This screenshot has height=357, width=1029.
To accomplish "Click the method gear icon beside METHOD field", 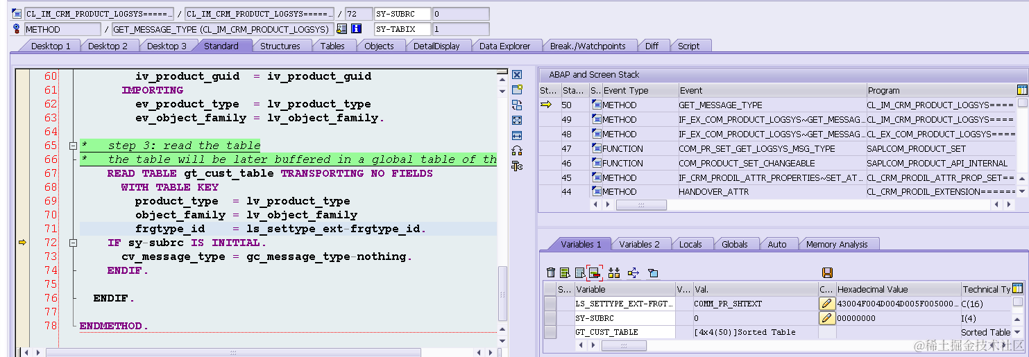I will tap(17, 29).
